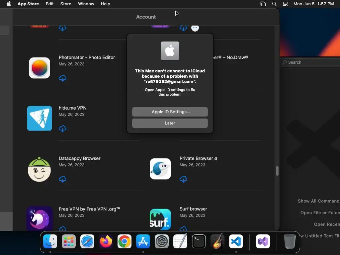Screen dimensions: 340x255
Task: Launch GarageBand from the Dock
Action: (217, 241)
